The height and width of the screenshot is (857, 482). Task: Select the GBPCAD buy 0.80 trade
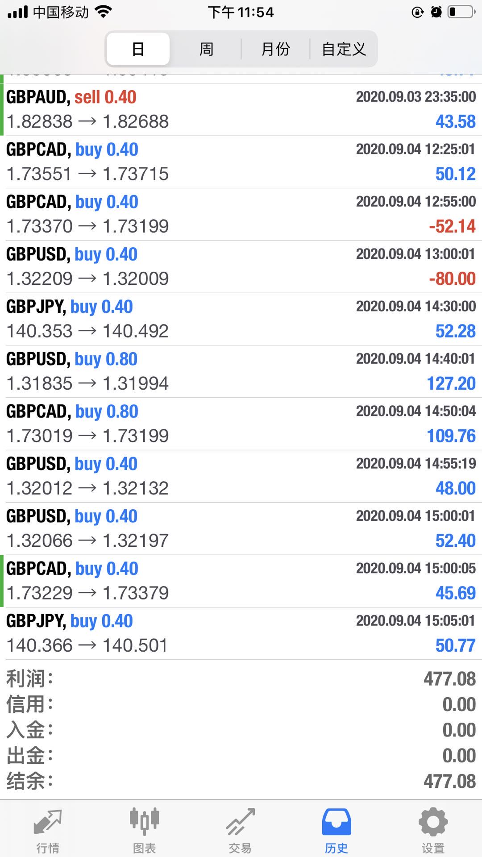point(241,424)
